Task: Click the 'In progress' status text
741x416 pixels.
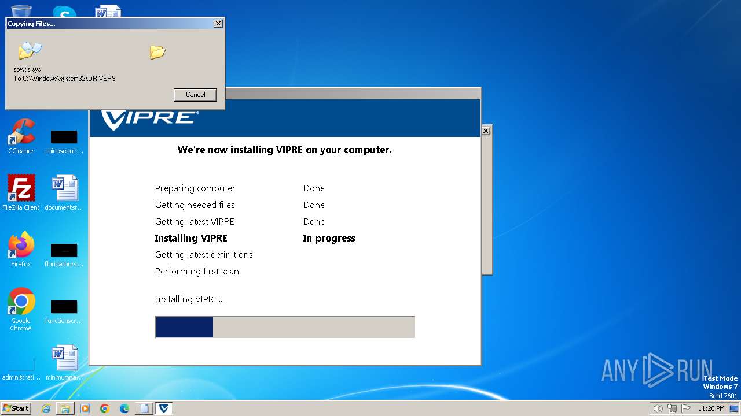Action: tap(329, 238)
